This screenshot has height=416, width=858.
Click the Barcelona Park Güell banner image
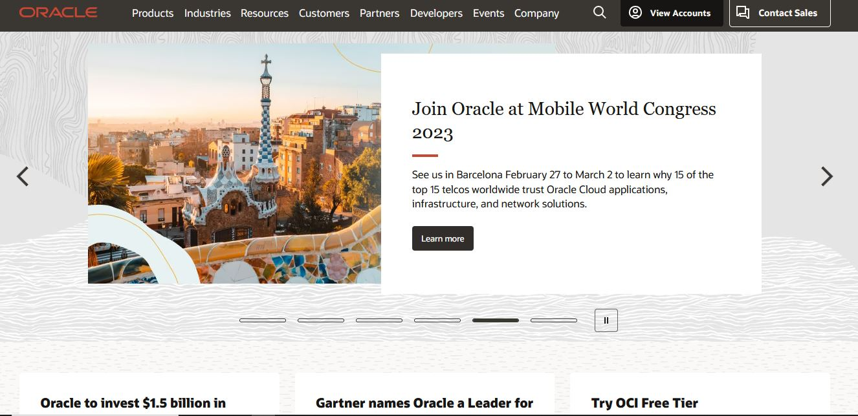click(x=234, y=163)
